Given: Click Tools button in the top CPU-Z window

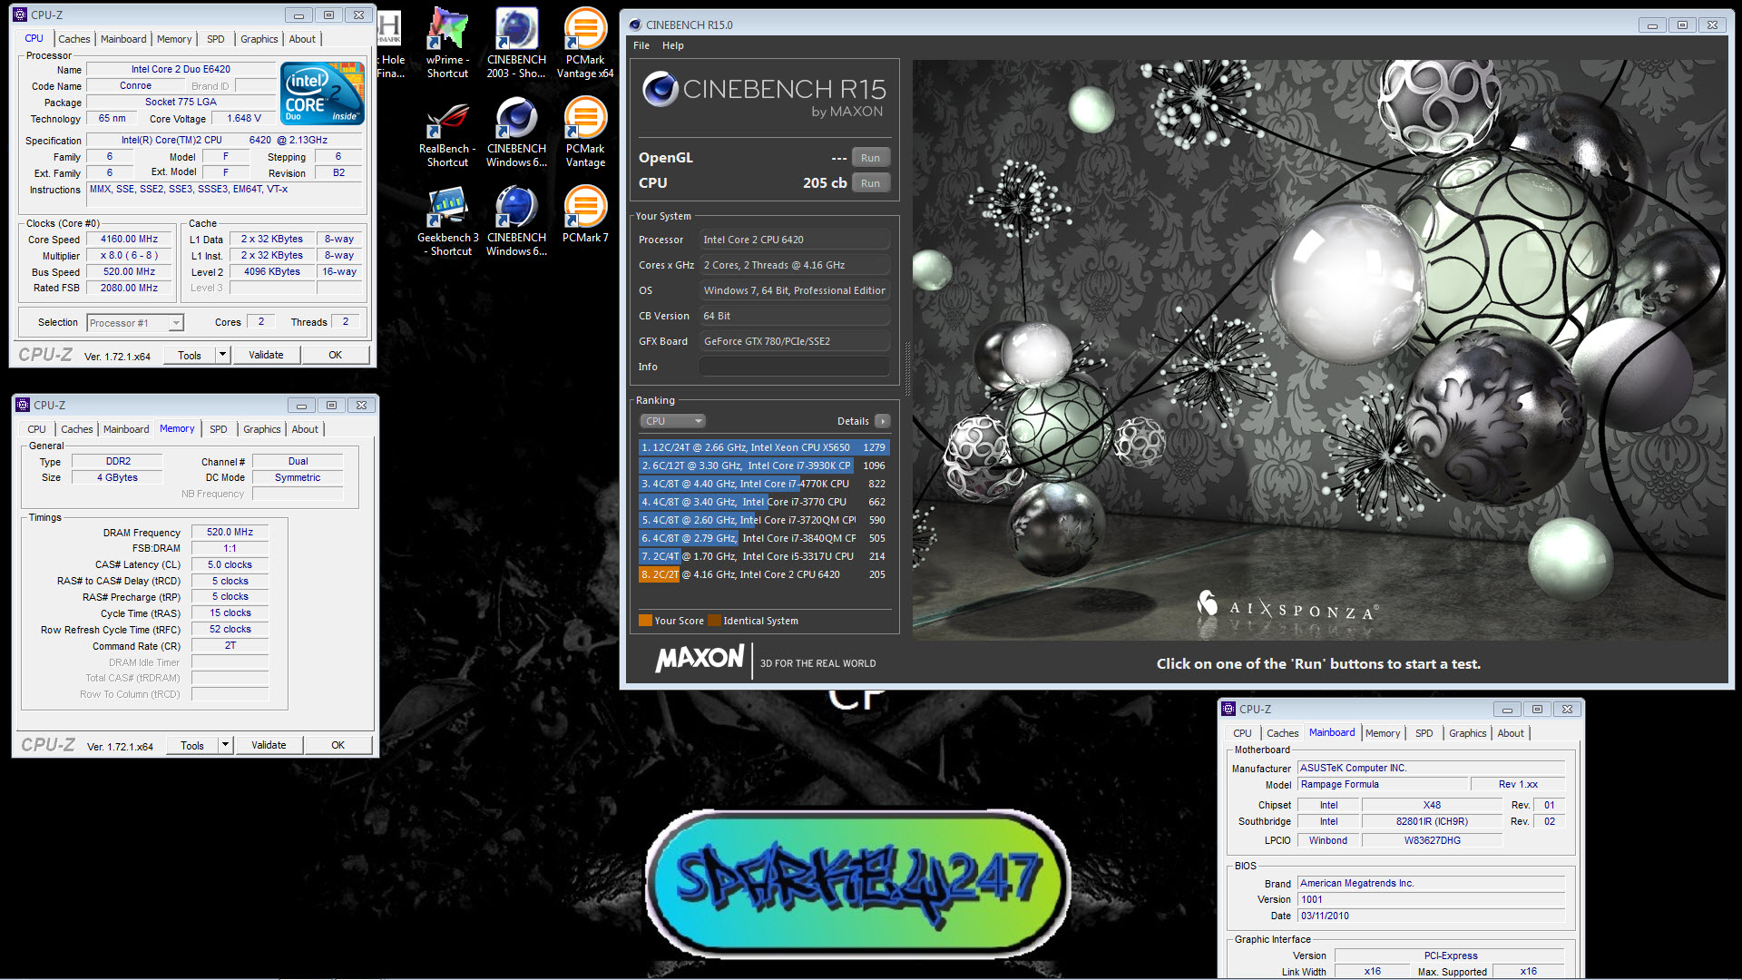Looking at the screenshot, I should (x=190, y=356).
